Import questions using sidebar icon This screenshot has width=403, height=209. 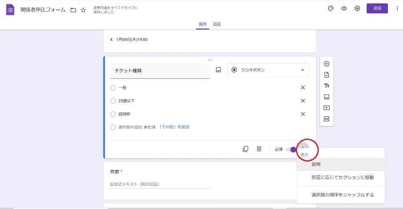tap(326, 75)
